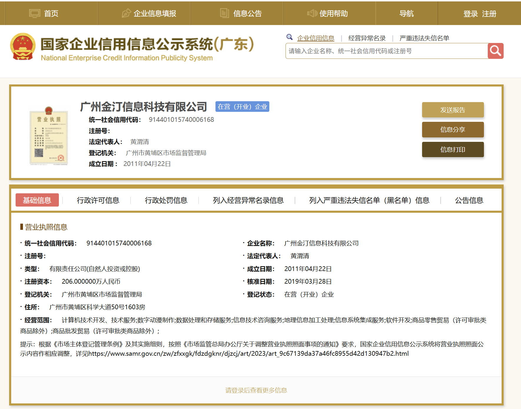The width and height of the screenshot is (521, 409).
Task: Click the 信息公告 document icon
Action: tap(225, 13)
